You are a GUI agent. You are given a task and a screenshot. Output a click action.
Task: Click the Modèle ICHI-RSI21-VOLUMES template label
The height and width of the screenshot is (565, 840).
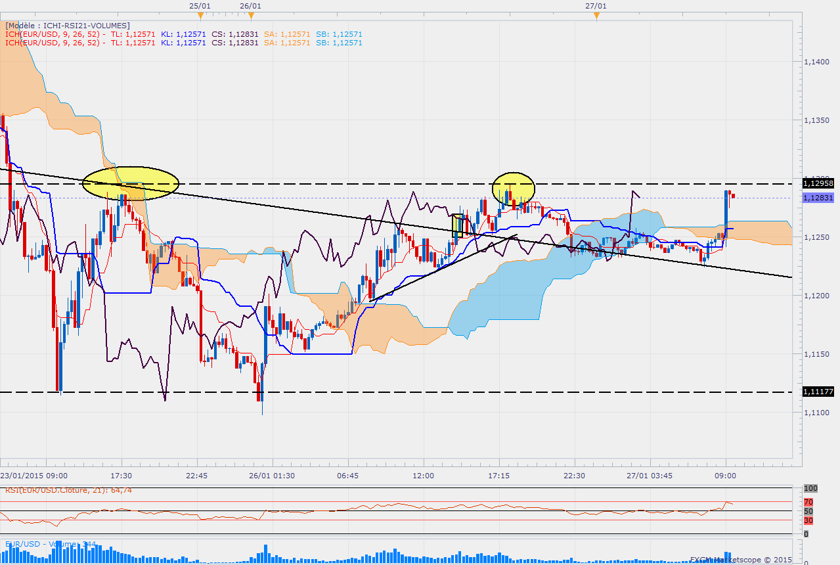[68, 26]
